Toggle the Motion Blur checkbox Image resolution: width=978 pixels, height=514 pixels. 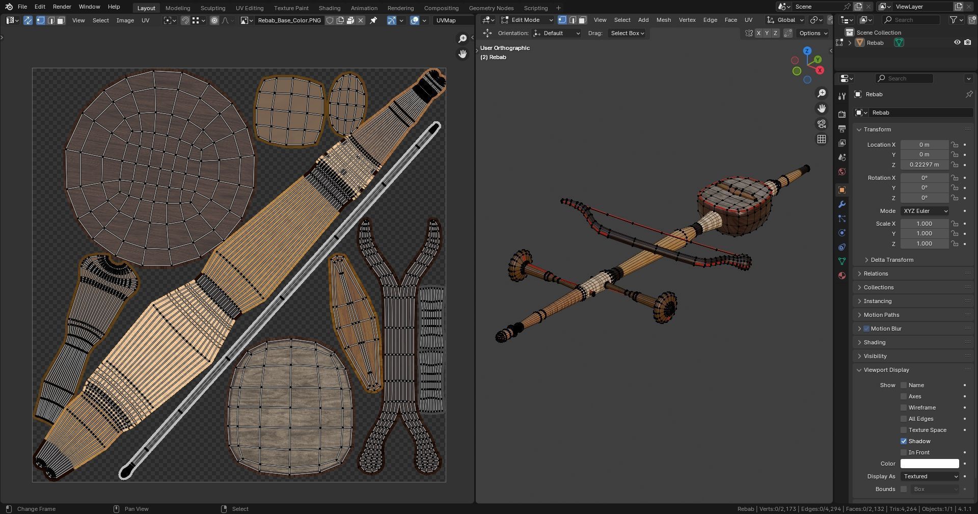(866, 329)
